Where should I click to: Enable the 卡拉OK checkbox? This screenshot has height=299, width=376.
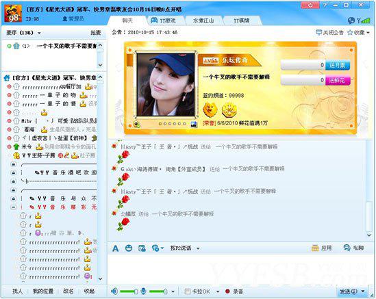pos(187,291)
